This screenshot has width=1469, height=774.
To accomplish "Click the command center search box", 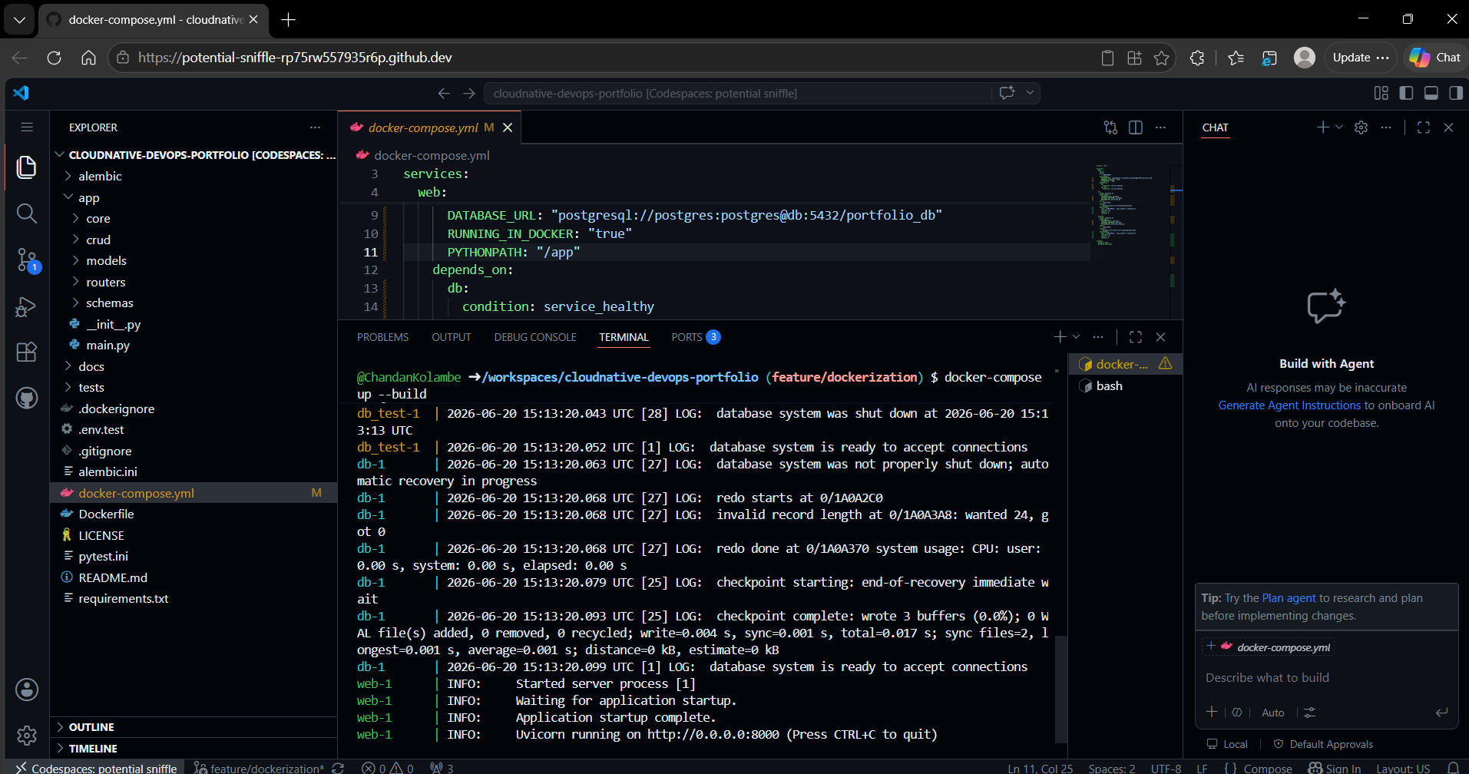I will [737, 93].
